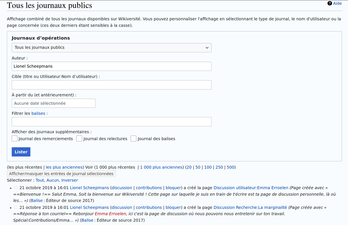Show 50 entries per page
The height and width of the screenshot is (225, 348).
tap(198, 167)
